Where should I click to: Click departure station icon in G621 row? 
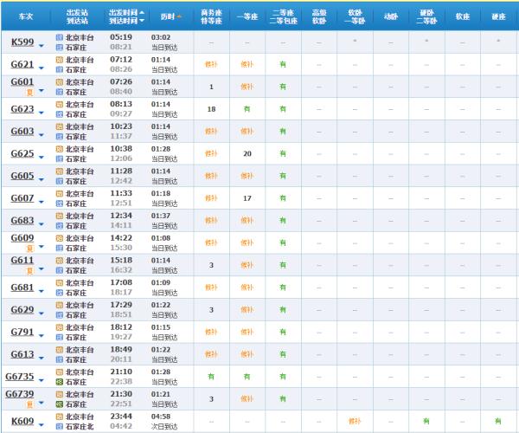[x=59, y=60]
